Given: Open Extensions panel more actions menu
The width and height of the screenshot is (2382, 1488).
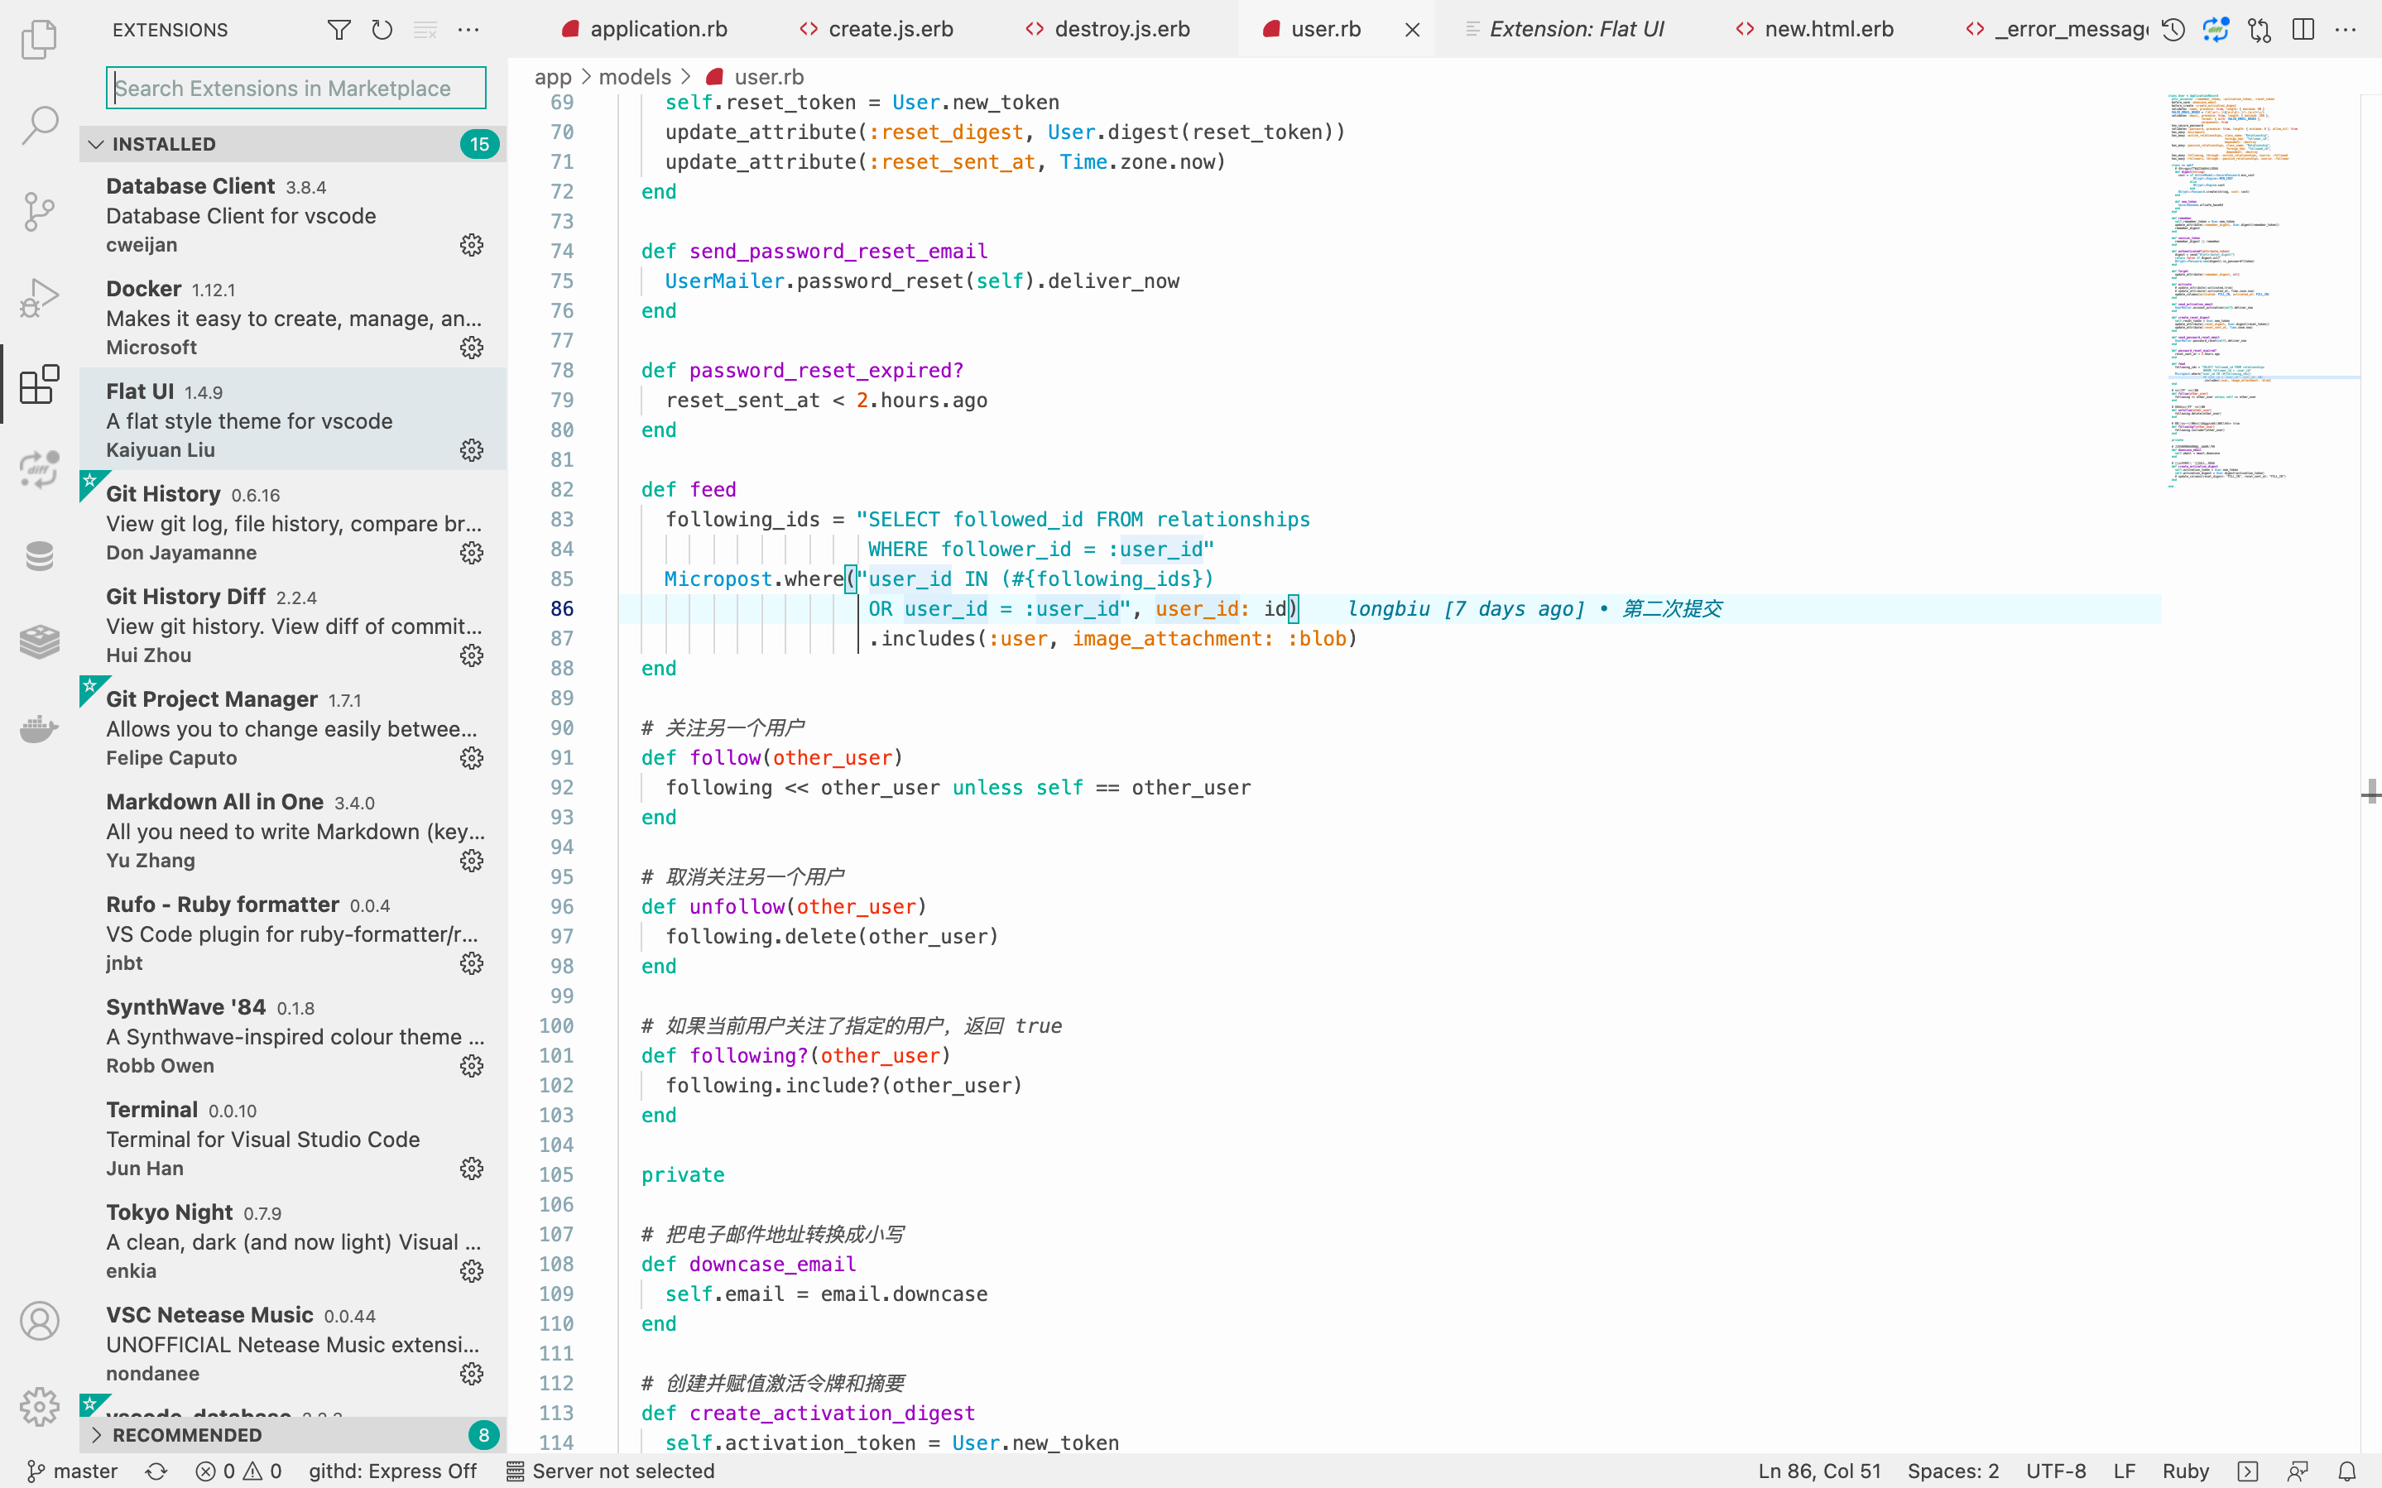Looking at the screenshot, I should (x=468, y=30).
